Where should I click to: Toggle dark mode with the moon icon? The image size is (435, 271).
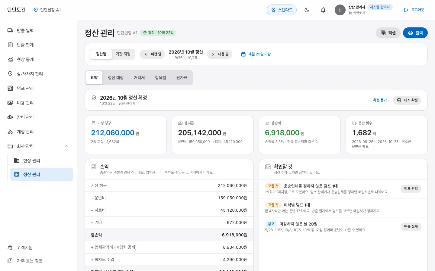[x=307, y=10]
